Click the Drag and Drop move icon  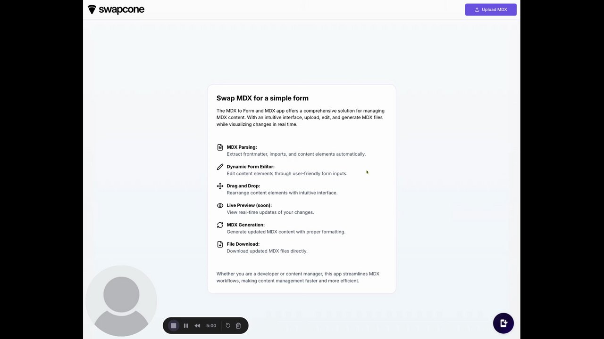coord(220,186)
